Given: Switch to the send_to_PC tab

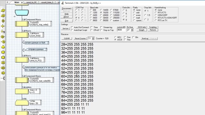Looking at the screenshot, I should [x=31, y=3].
